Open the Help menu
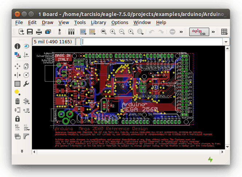 click(161, 23)
